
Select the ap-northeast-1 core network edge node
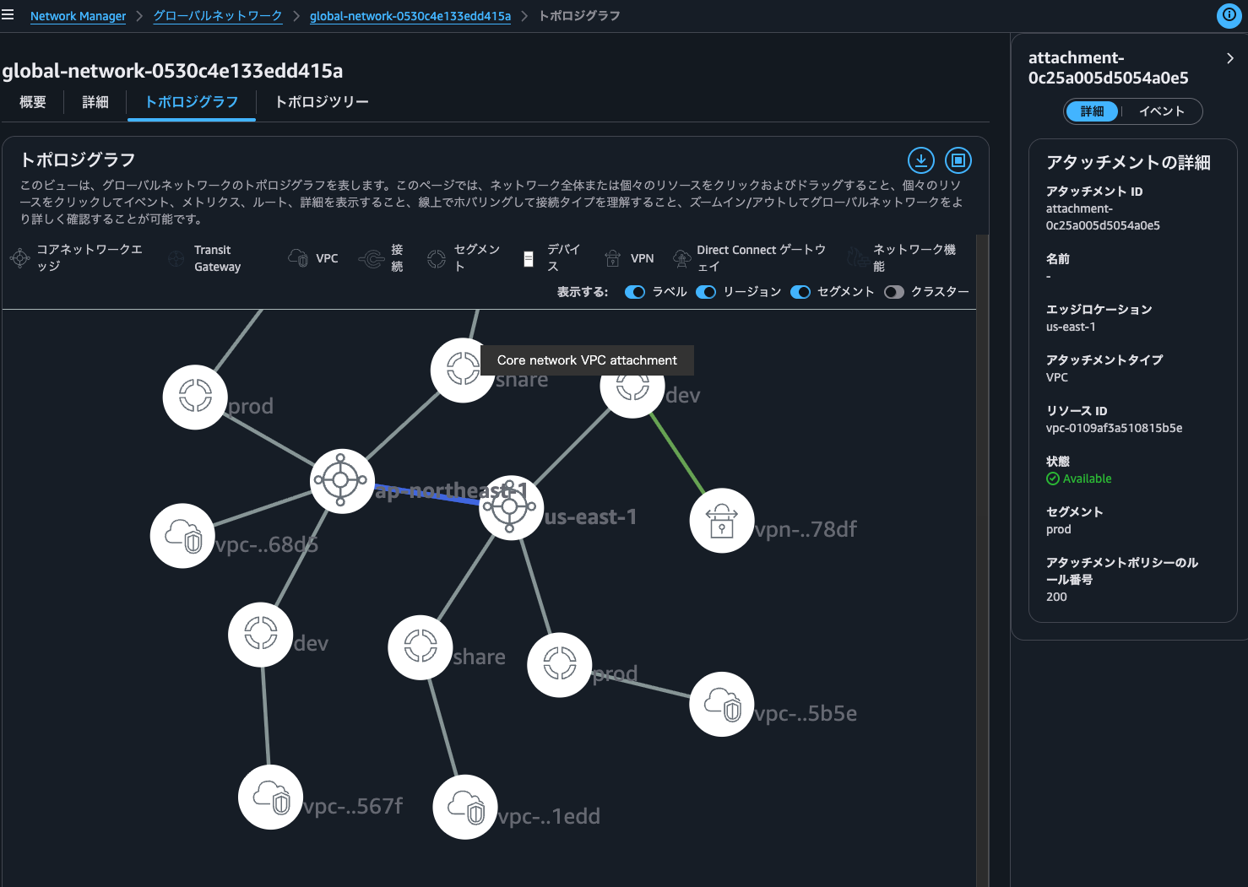(x=341, y=480)
